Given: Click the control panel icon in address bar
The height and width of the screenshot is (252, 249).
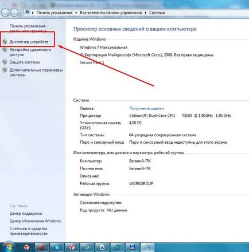Looking at the screenshot, I should [27, 13].
